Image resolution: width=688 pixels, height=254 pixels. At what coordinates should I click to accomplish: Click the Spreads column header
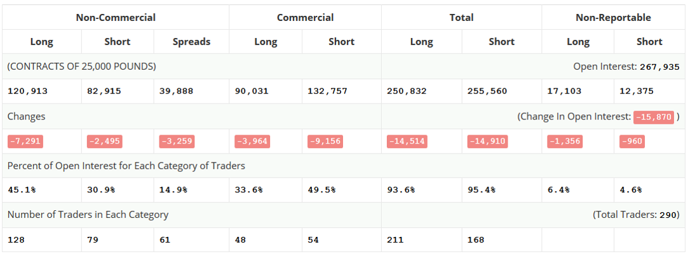pos(191,42)
